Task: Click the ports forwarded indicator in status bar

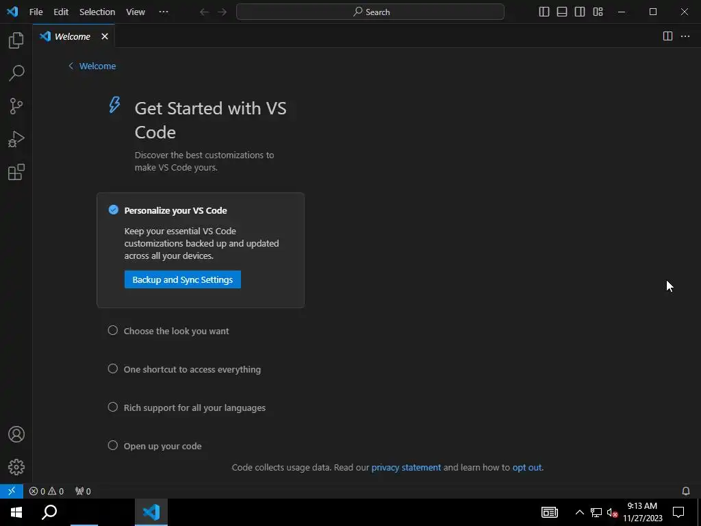Action: [83, 491]
